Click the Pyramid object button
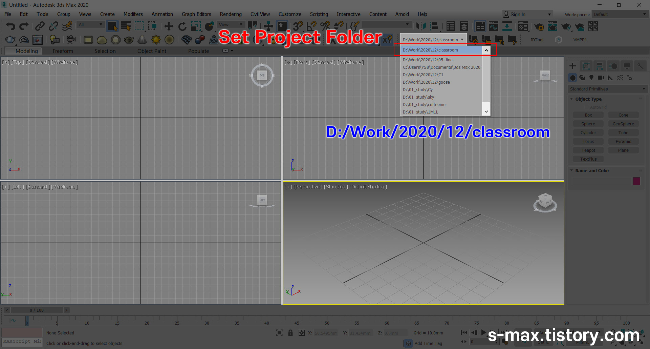Viewport: 650px width, 349px height. (623, 142)
